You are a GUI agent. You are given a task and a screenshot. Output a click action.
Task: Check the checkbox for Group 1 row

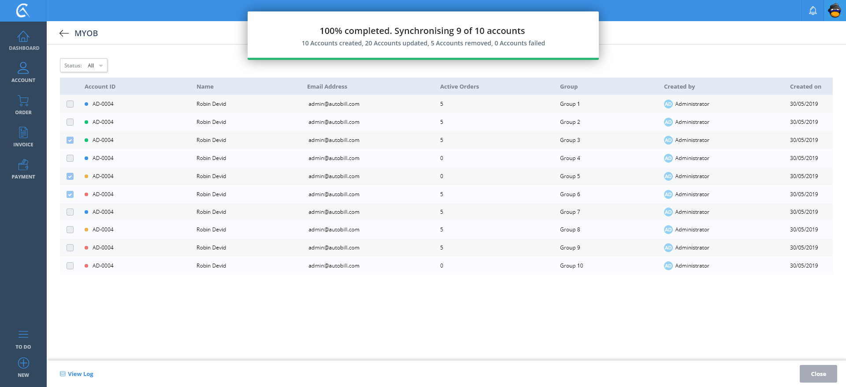coord(70,104)
